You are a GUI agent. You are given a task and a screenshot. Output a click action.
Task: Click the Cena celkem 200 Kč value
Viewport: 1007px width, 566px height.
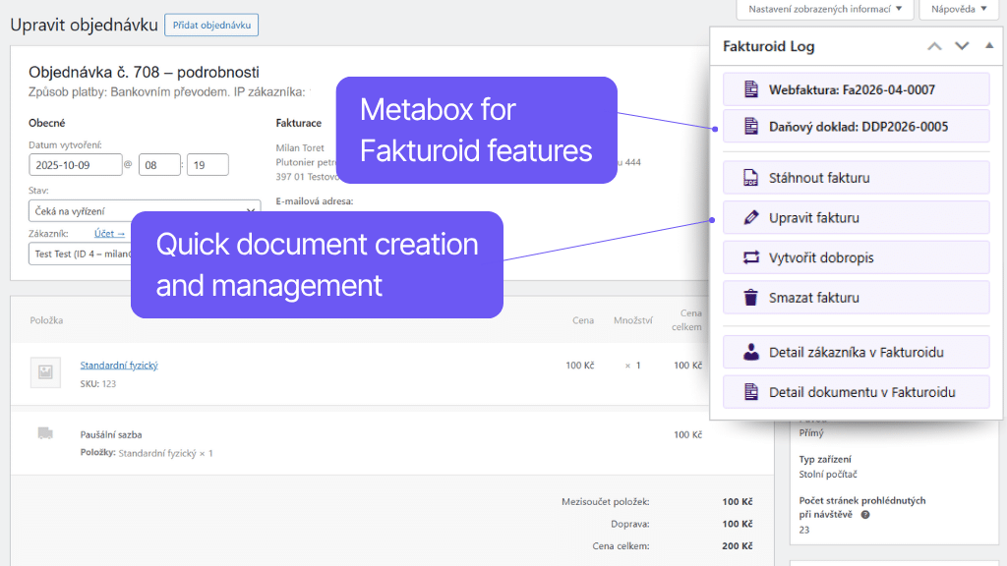(738, 545)
